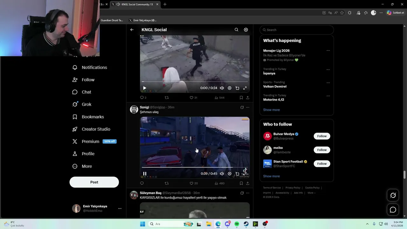
Task: Open account menu dots beside Emir Yalçınkaya
Action: (120, 209)
